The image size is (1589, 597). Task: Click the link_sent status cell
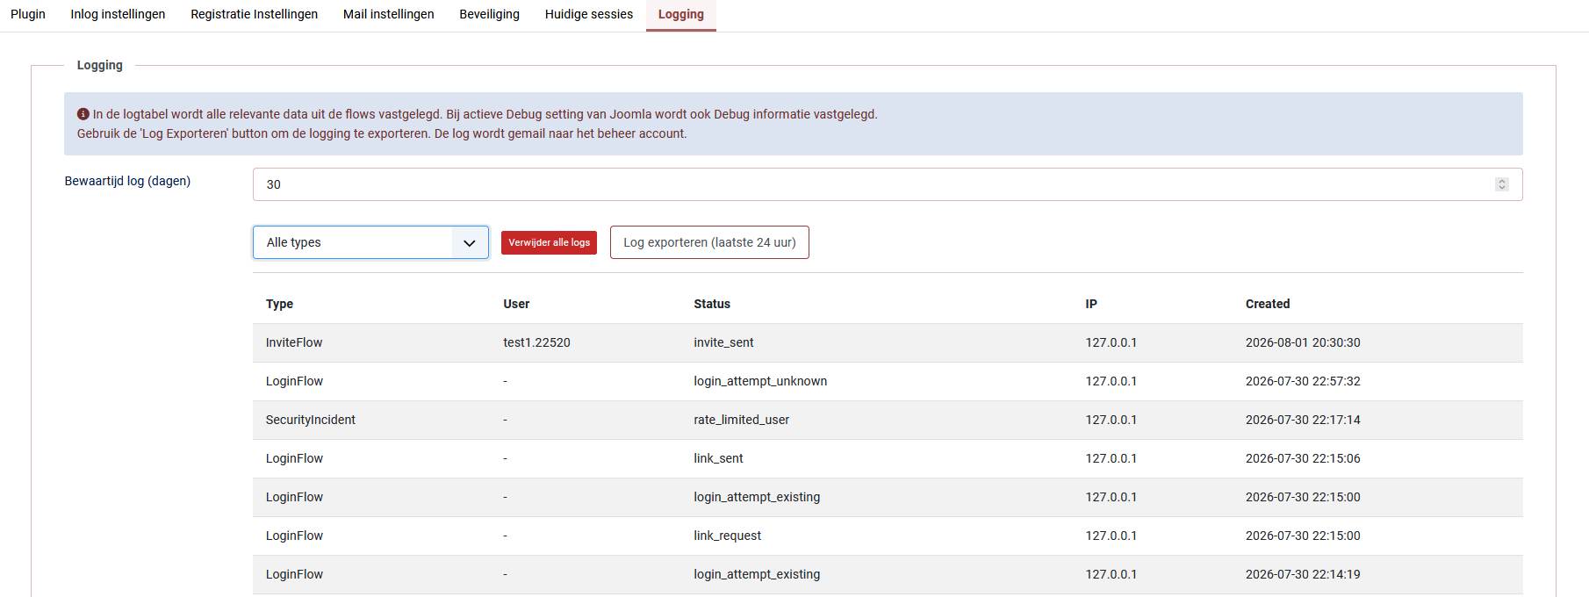(x=718, y=458)
